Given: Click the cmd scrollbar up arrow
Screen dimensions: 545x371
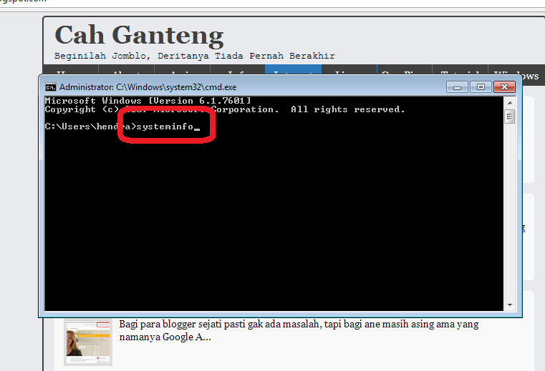Looking at the screenshot, I should pyautogui.click(x=510, y=103).
